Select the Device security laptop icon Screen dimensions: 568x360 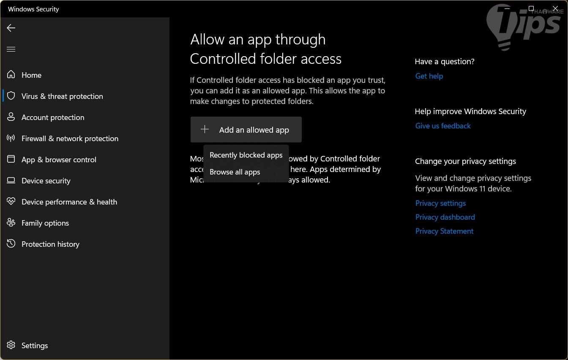(x=11, y=181)
